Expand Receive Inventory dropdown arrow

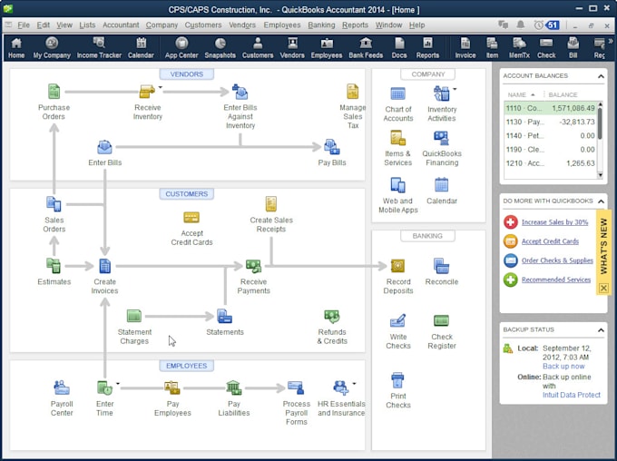[x=161, y=87]
